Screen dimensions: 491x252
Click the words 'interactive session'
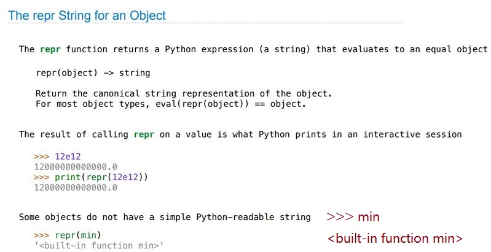click(412, 135)
